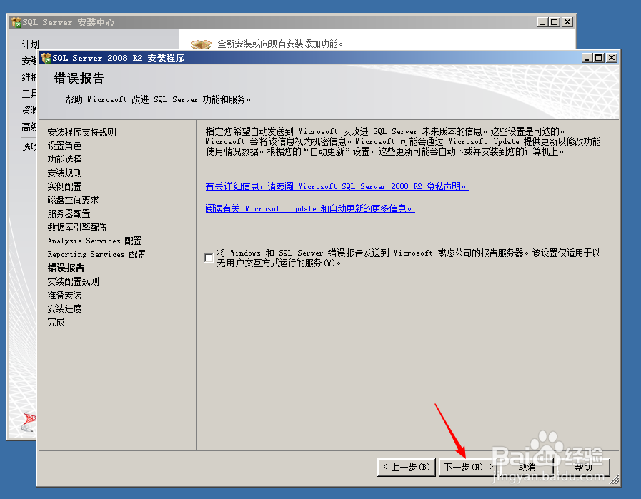Select the 数据库引擎配置 step
This screenshot has width=641, height=499.
click(x=77, y=227)
